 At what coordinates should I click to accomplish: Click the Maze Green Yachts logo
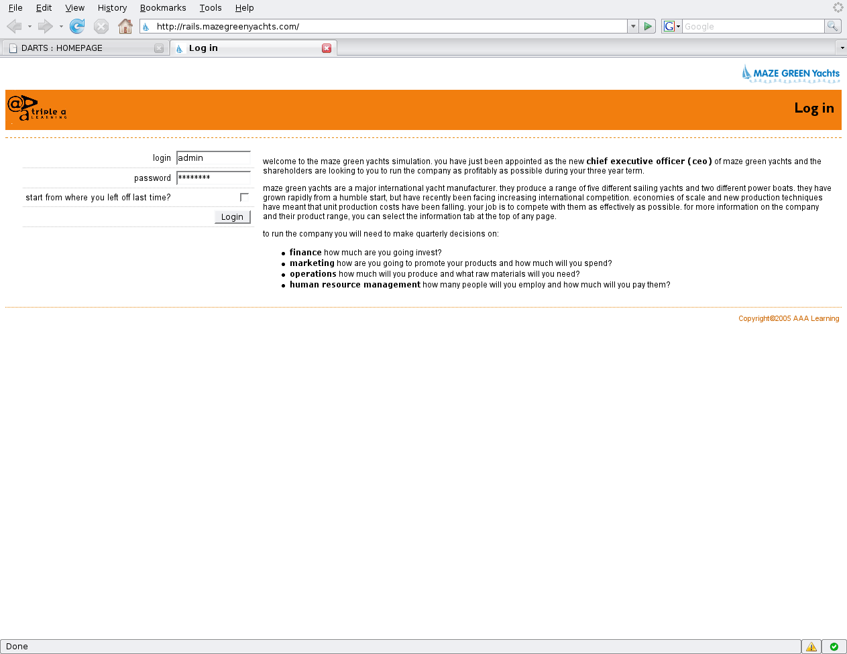pos(791,73)
